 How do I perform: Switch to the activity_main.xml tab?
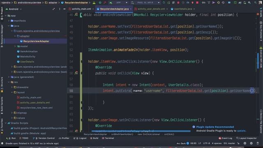point(81,9)
